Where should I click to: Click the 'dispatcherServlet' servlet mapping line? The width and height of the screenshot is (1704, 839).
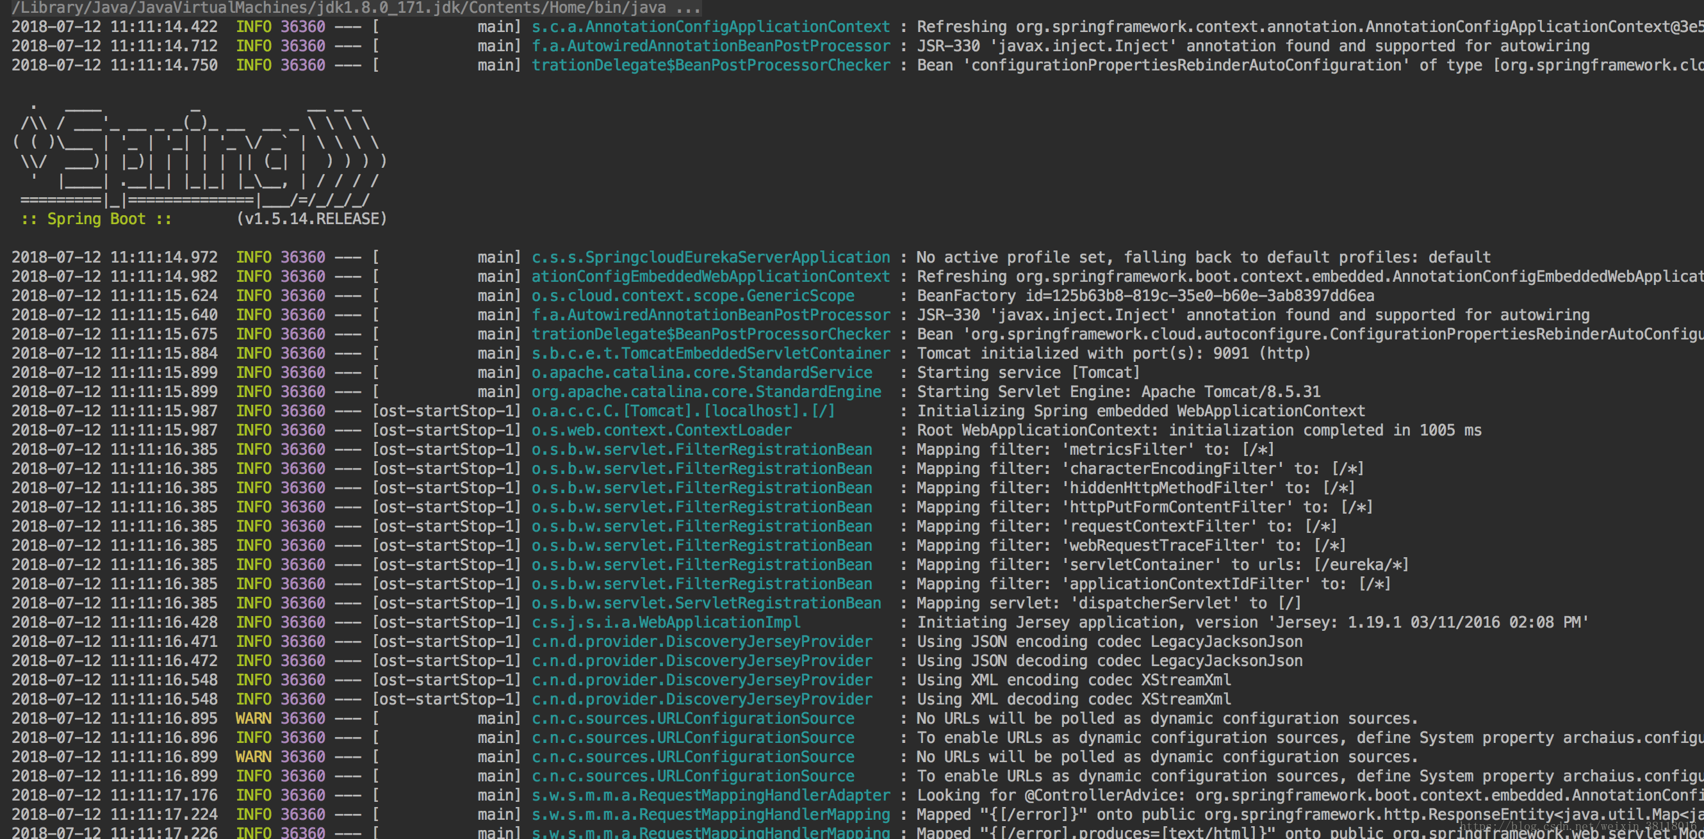click(x=1110, y=602)
